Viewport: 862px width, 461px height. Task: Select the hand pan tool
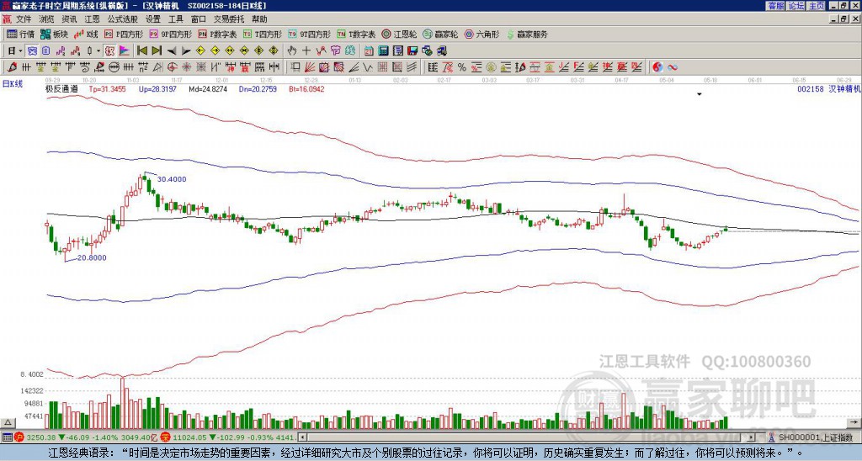pyautogui.click(x=292, y=50)
